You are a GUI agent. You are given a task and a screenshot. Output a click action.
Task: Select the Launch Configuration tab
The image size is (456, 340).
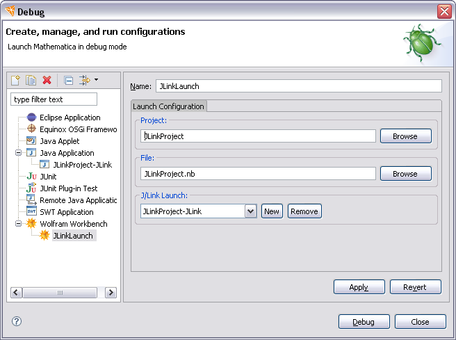pyautogui.click(x=169, y=106)
